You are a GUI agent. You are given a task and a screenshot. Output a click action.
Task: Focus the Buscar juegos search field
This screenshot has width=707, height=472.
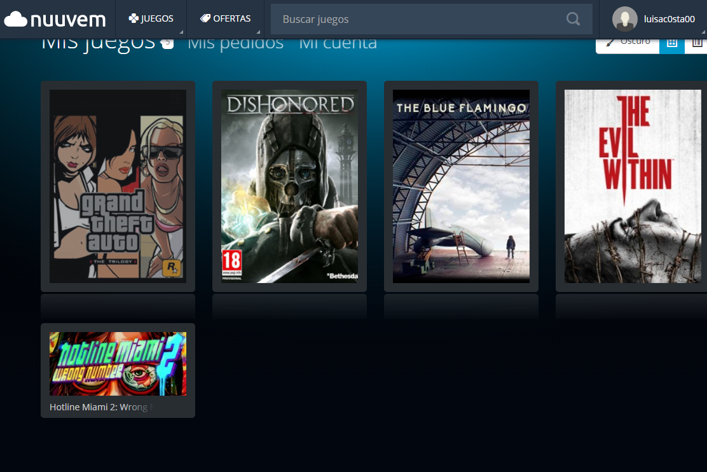pos(432,19)
